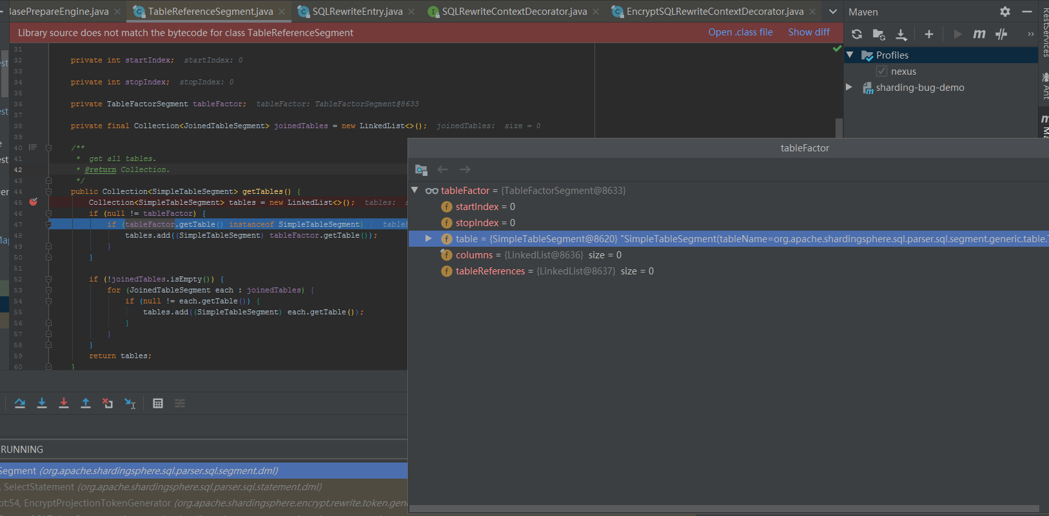Image resolution: width=1049 pixels, height=516 pixels.
Task: Drop frame in debugger toolbar
Action: 108,403
